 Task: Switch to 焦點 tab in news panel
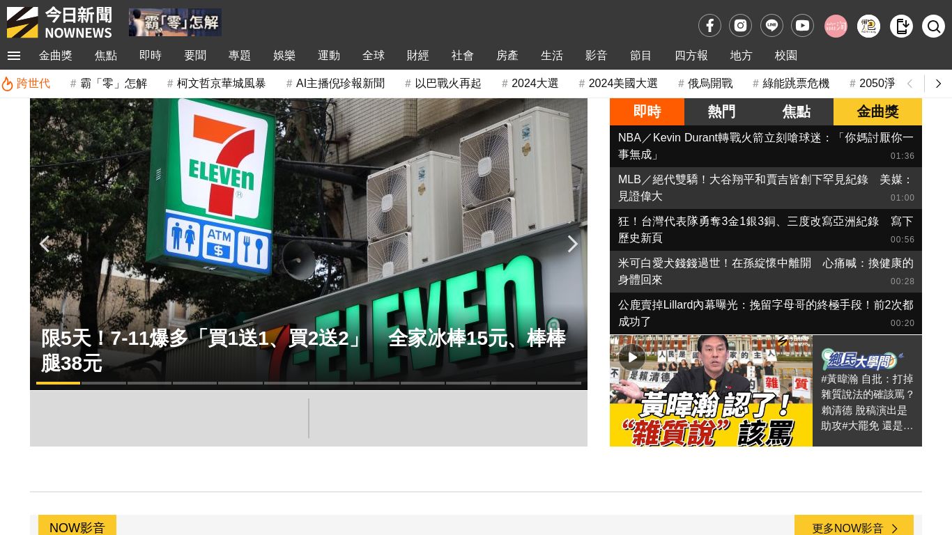pos(796,111)
